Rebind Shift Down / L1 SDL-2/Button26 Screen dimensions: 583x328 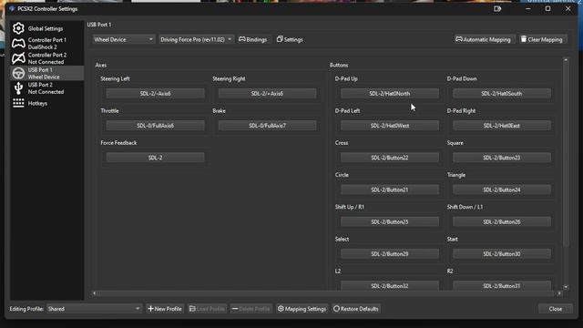(502, 221)
